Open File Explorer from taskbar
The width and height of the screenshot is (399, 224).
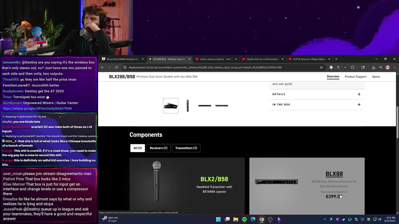pos(236,219)
